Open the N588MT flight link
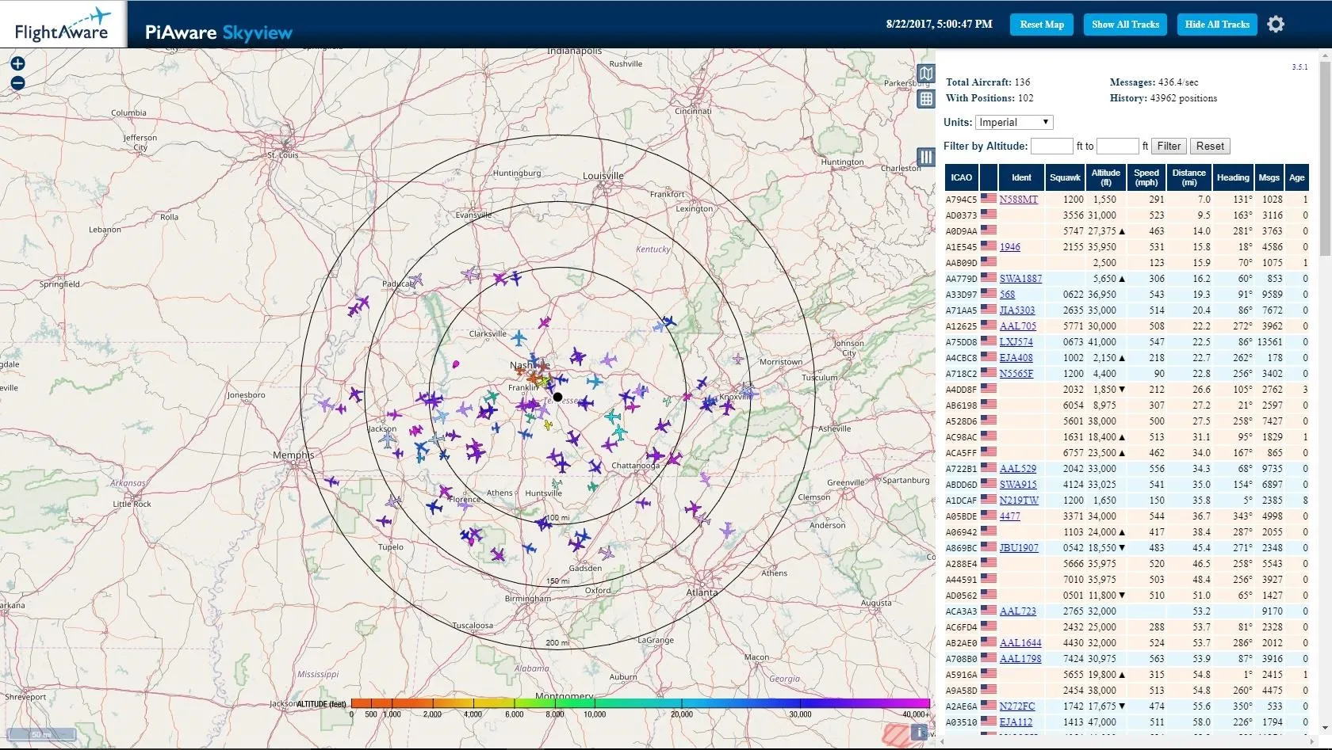 tap(1018, 200)
